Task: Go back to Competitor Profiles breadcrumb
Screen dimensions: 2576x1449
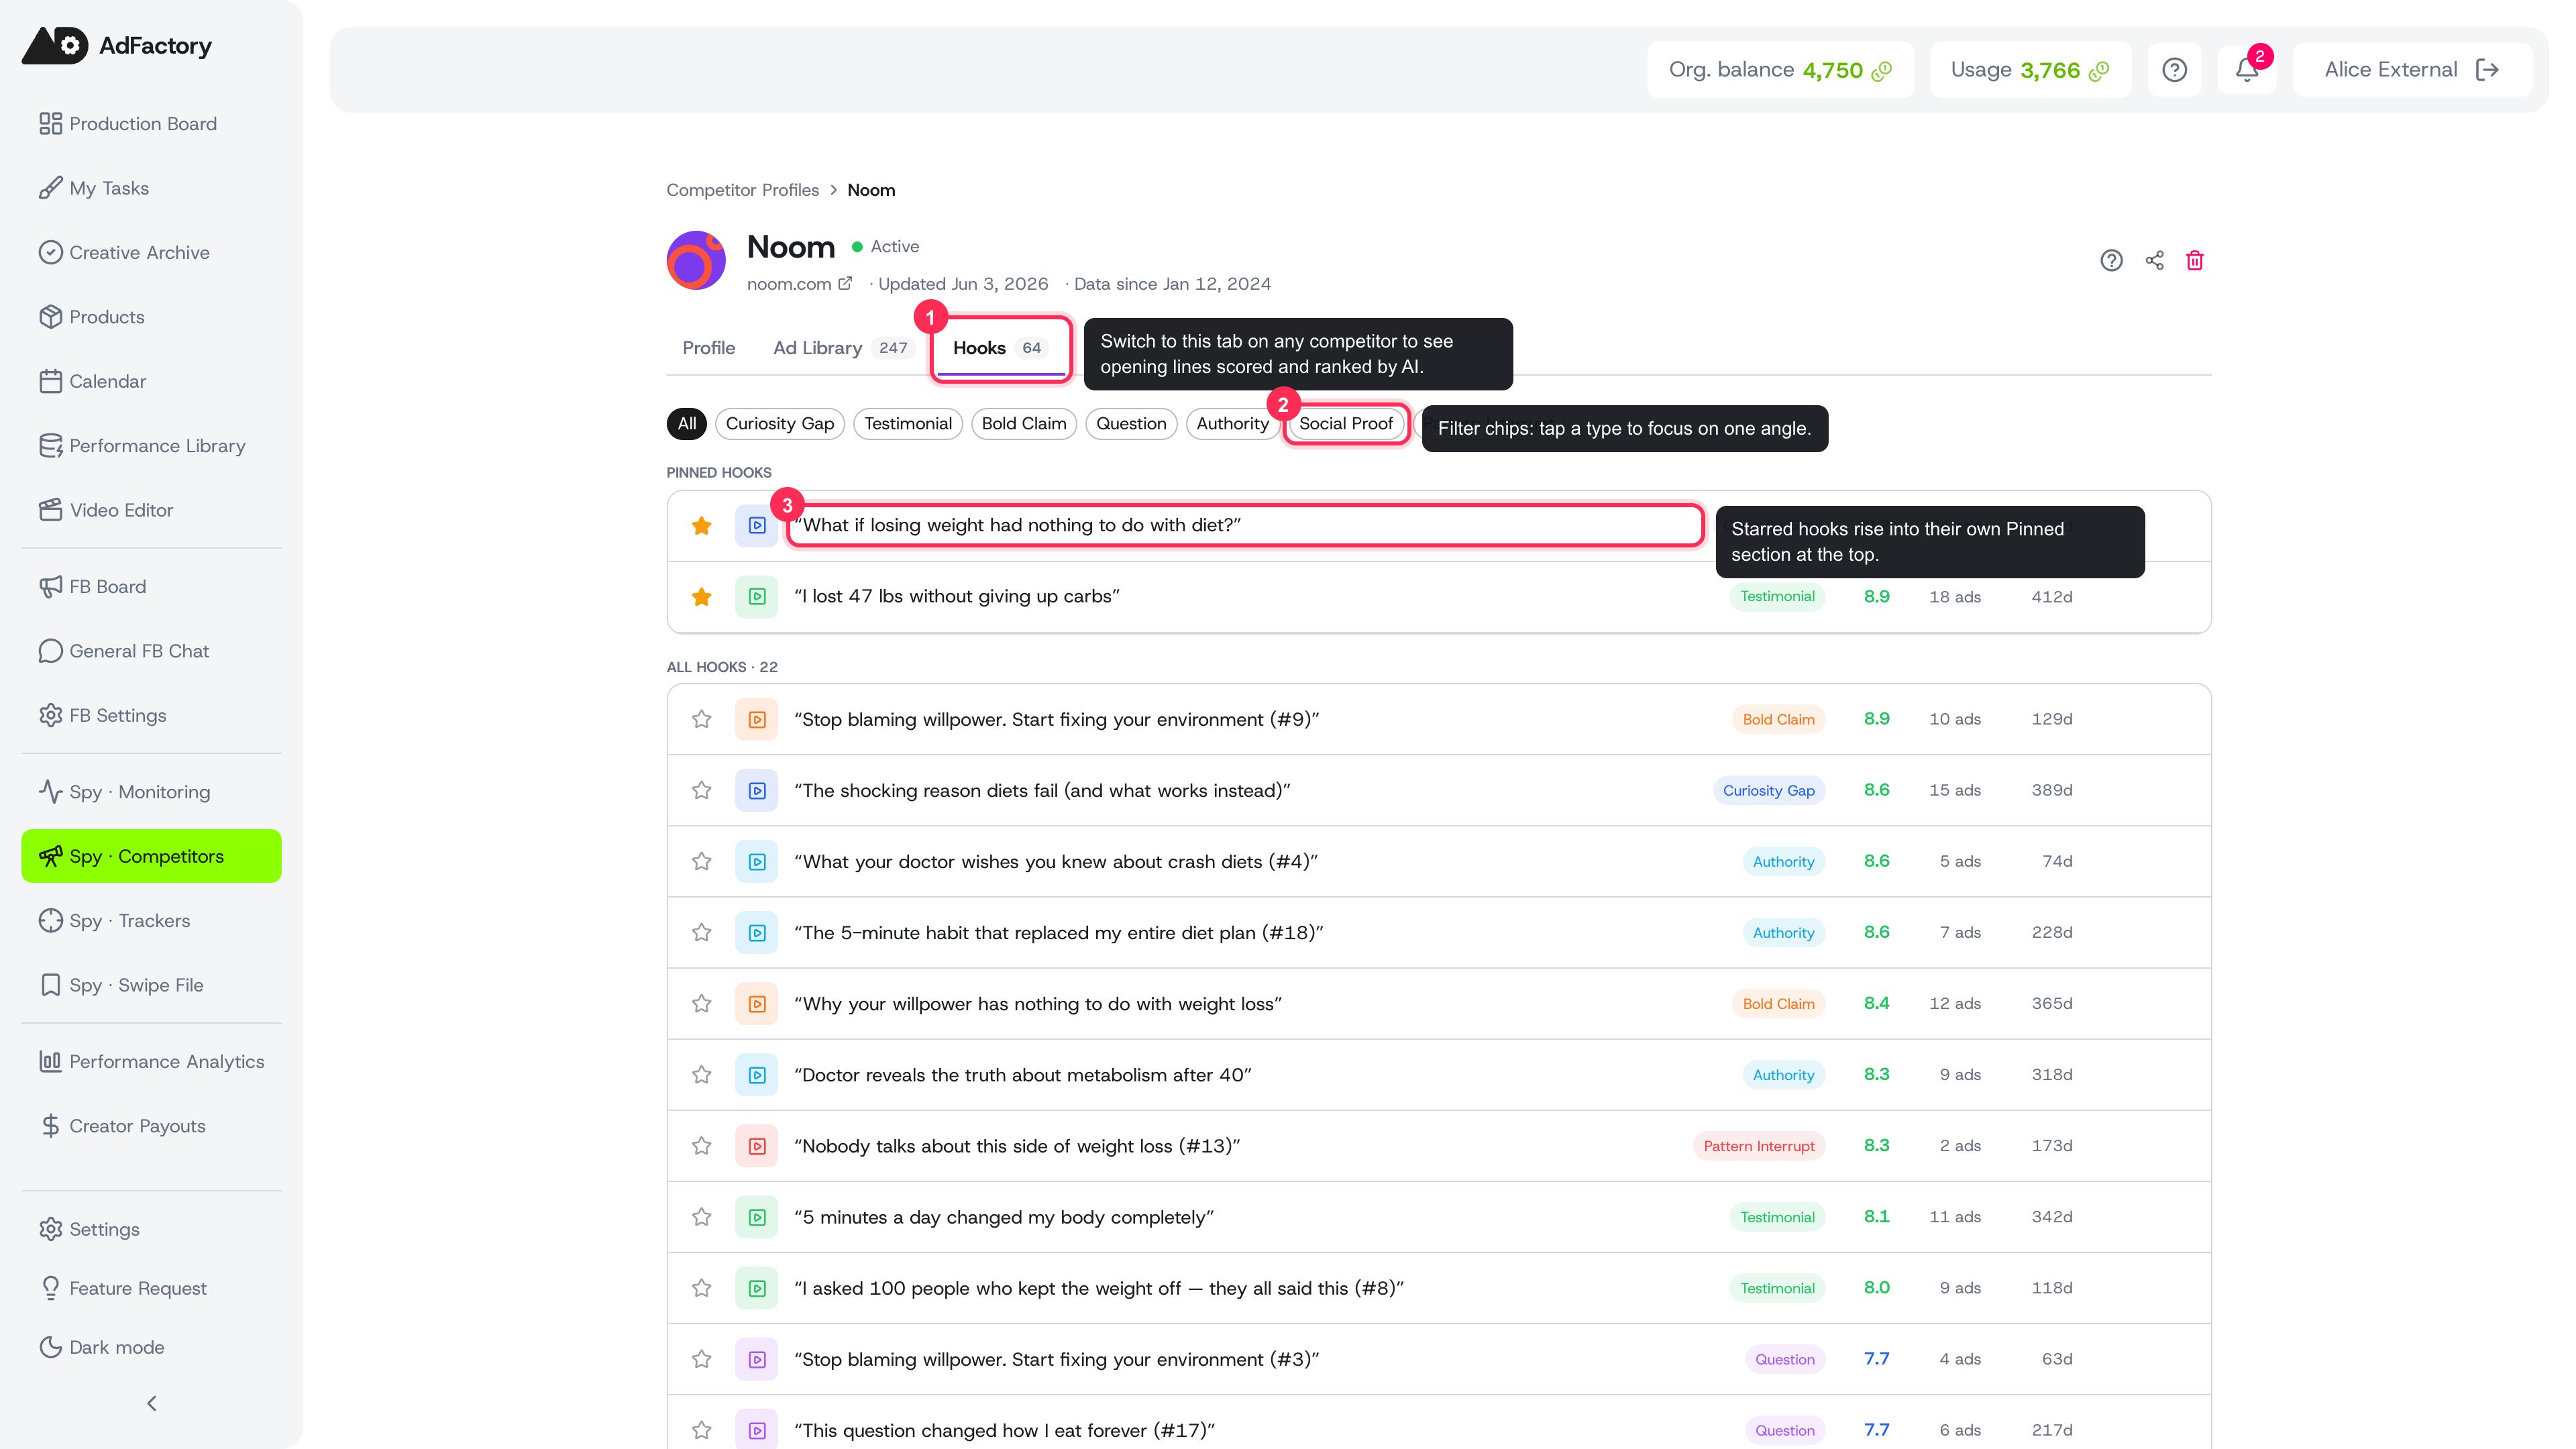Action: pos(742,190)
